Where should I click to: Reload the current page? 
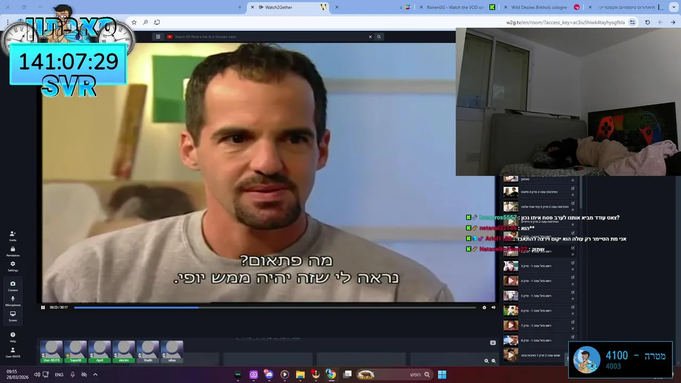point(647,22)
